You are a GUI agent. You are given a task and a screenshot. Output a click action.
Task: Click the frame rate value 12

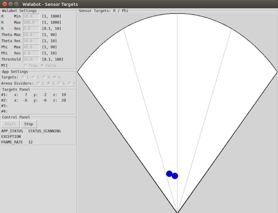[30, 142]
